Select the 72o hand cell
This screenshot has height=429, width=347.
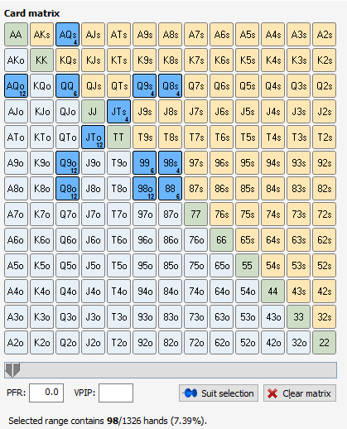[x=195, y=343]
